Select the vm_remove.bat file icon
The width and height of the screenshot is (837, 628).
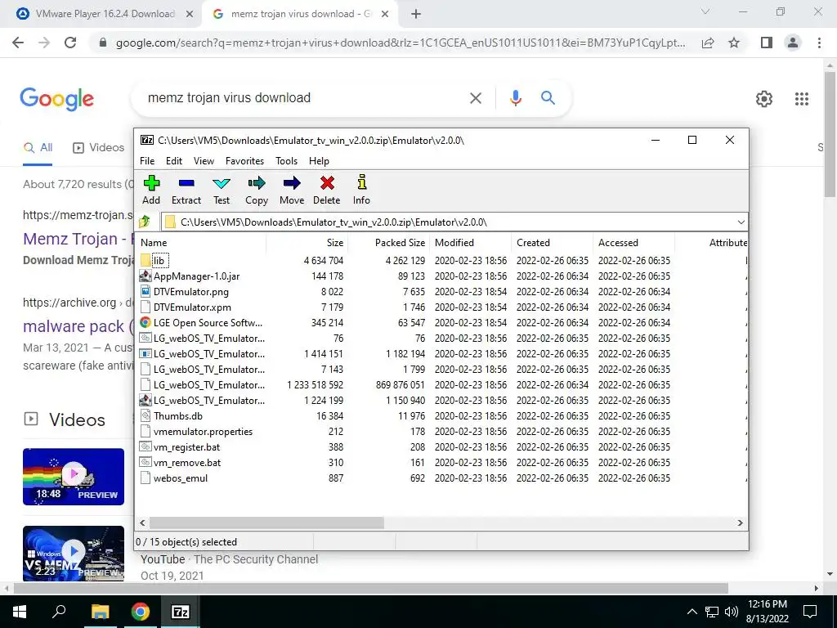(145, 463)
